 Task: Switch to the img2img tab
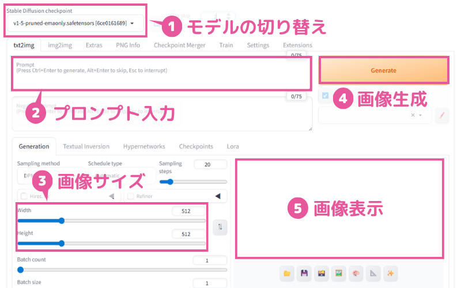click(x=60, y=46)
